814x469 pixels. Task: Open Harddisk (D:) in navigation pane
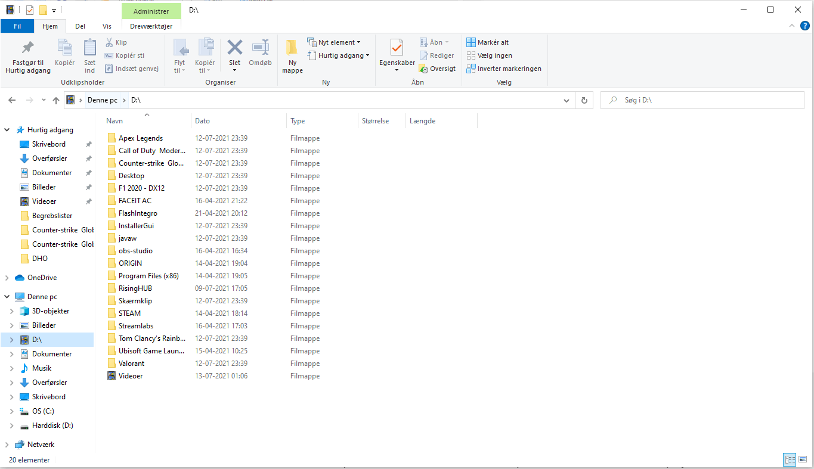52,425
